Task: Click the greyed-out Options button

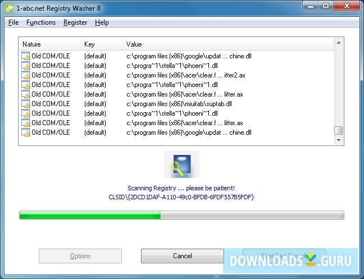Action: [80, 256]
